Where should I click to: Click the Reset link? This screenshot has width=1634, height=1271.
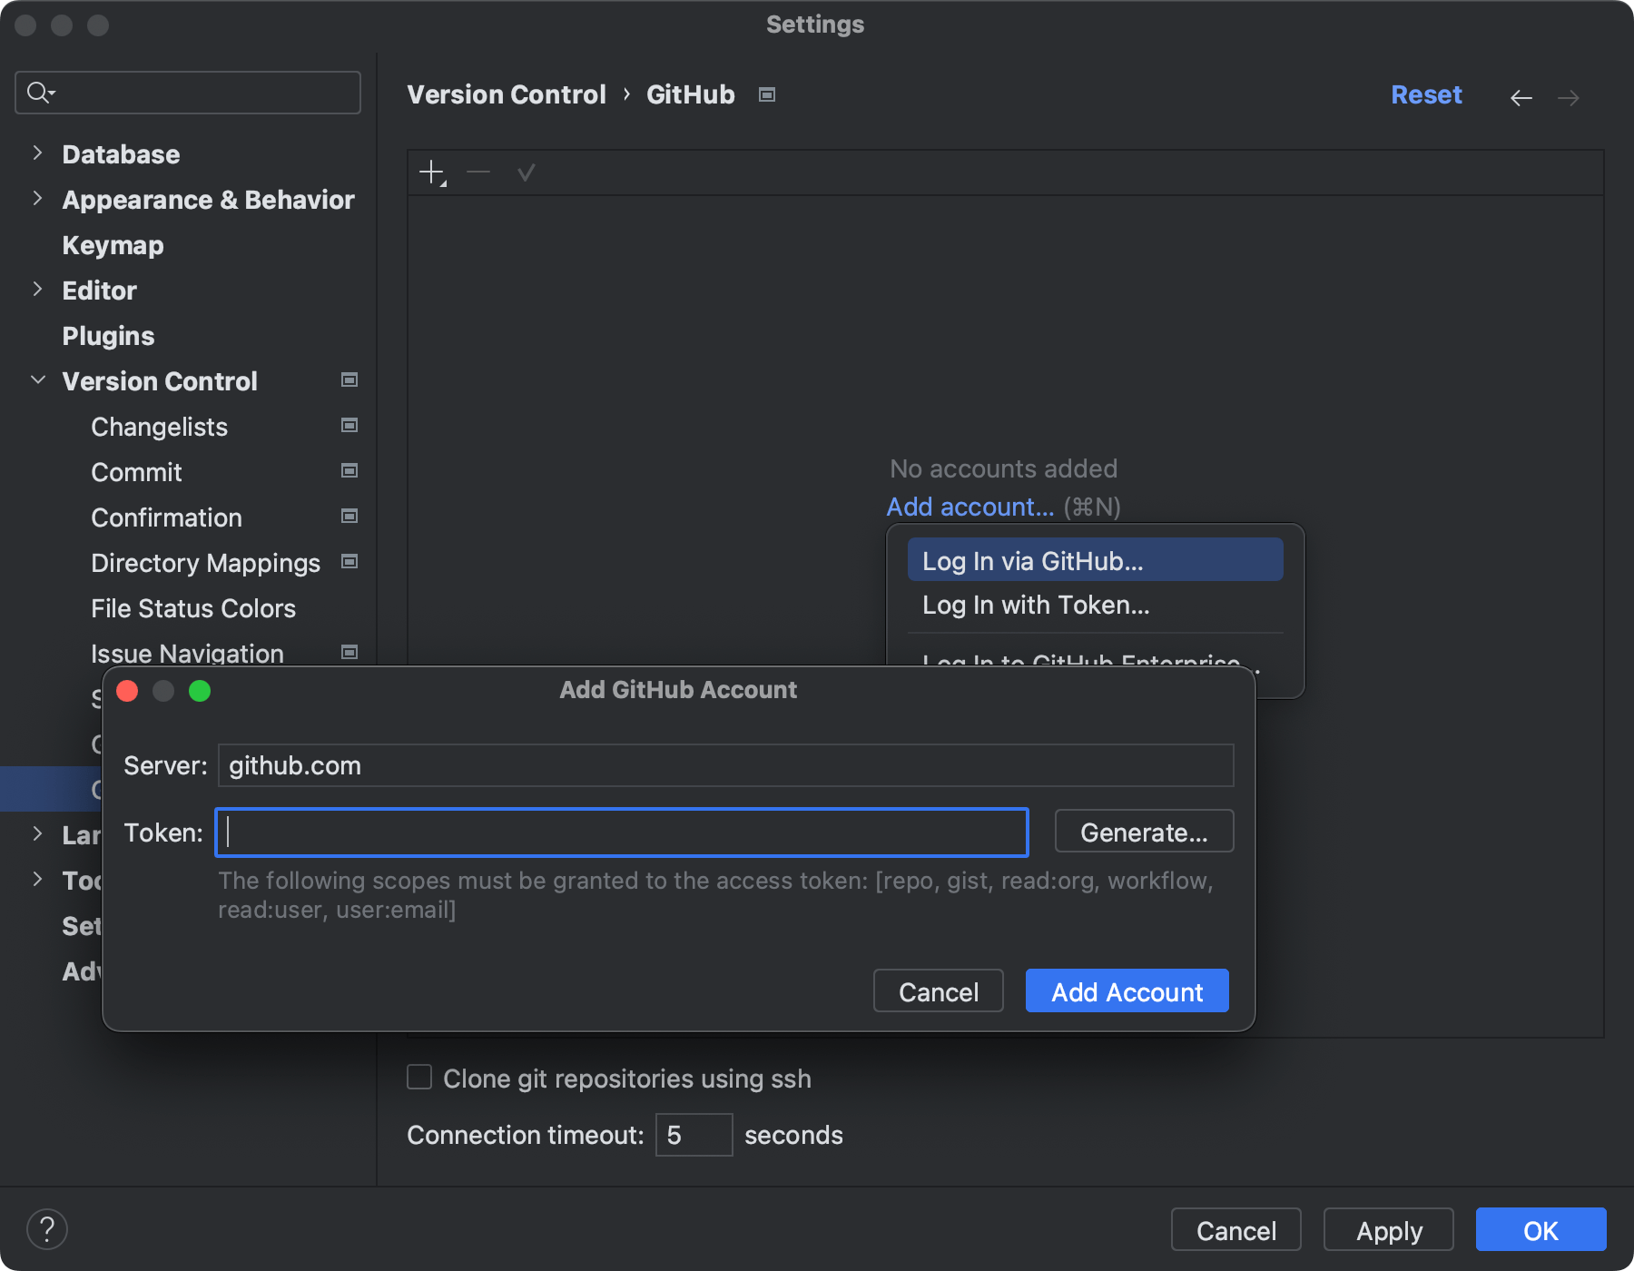[x=1426, y=94]
